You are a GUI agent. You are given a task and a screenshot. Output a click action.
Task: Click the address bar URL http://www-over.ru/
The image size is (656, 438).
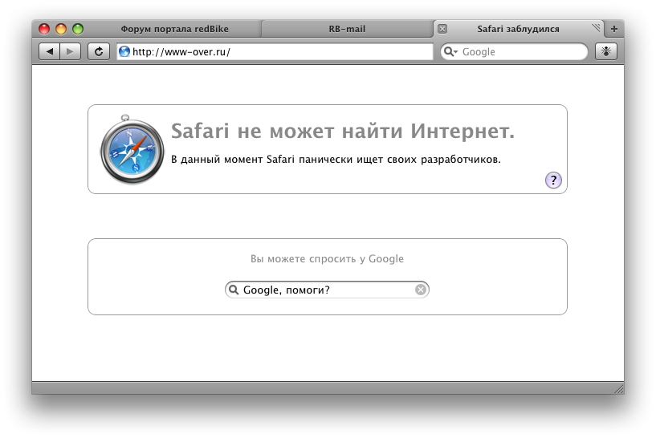pos(275,52)
